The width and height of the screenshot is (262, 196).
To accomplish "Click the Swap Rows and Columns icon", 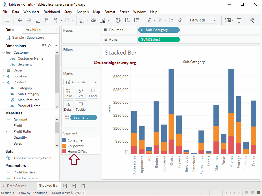I will pyautogui.click(x=118, y=20).
